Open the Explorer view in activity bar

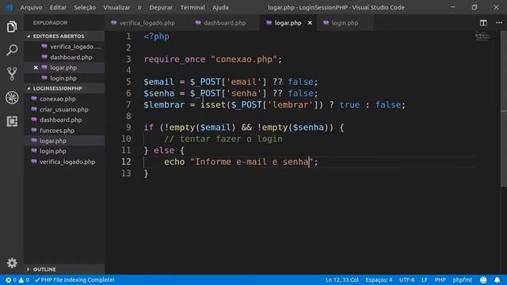[x=12, y=26]
